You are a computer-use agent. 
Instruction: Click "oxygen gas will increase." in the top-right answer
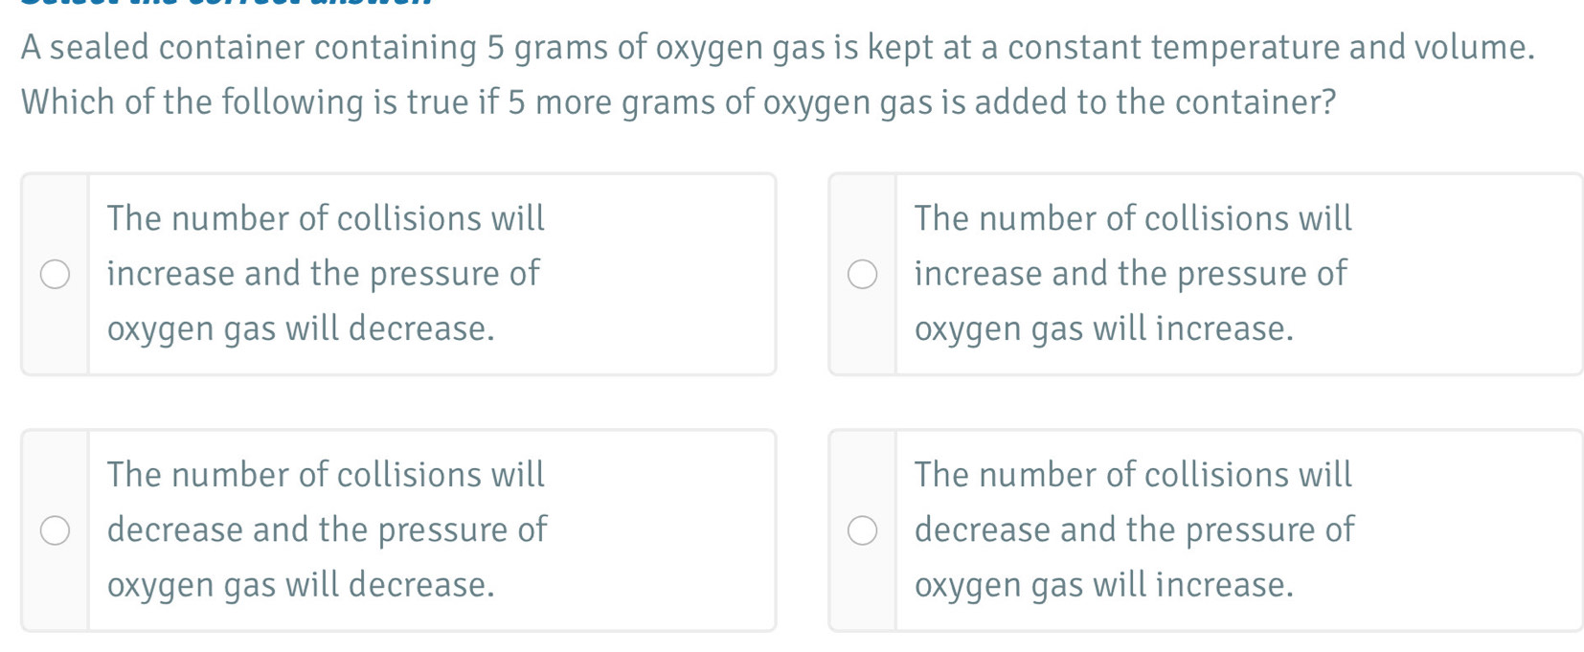coord(1103,329)
